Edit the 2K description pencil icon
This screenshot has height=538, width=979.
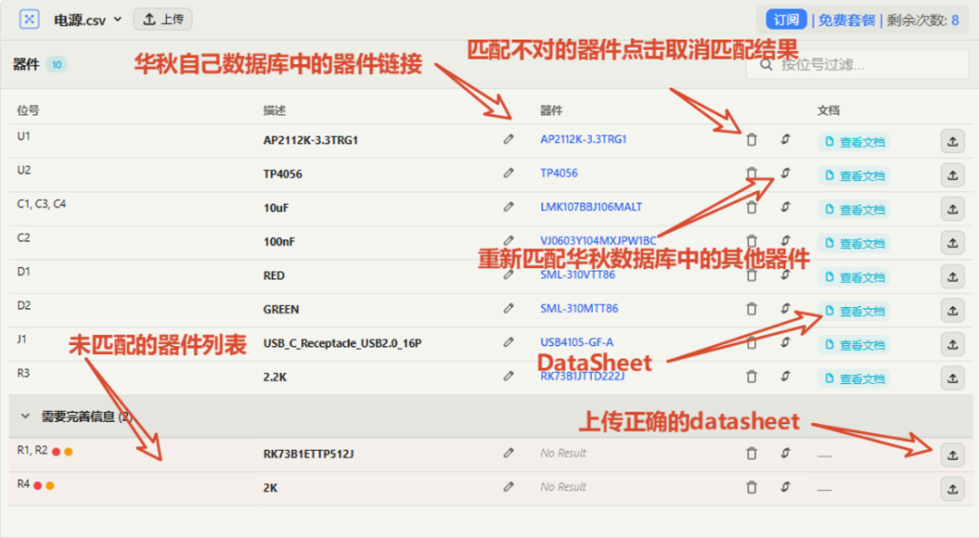(x=509, y=486)
